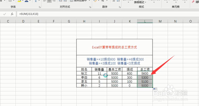Open the 对齐方式 group dialog launcher
199x106 pixels.
[x=90, y=7]
